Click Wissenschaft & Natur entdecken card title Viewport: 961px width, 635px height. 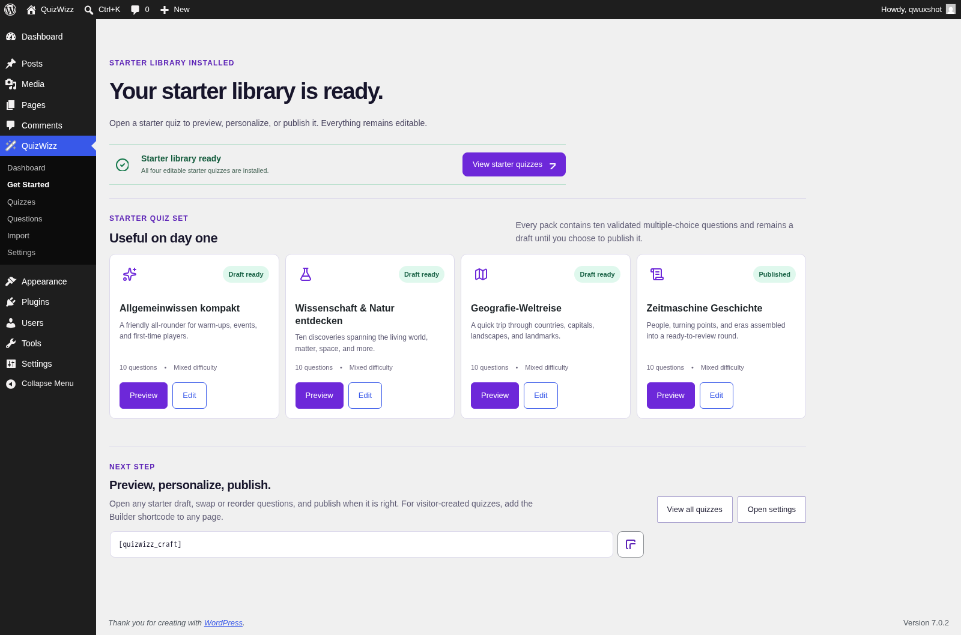pyautogui.click(x=345, y=314)
